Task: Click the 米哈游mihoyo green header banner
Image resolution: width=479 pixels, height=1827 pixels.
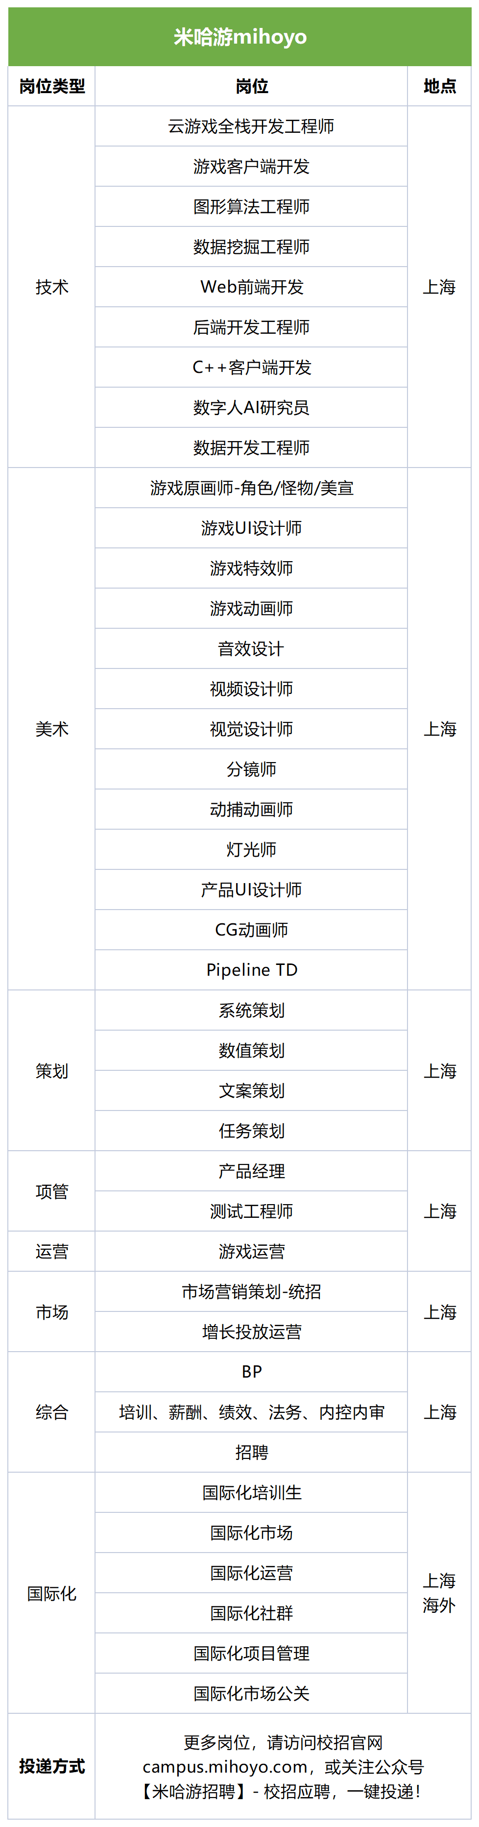Action: (239, 37)
